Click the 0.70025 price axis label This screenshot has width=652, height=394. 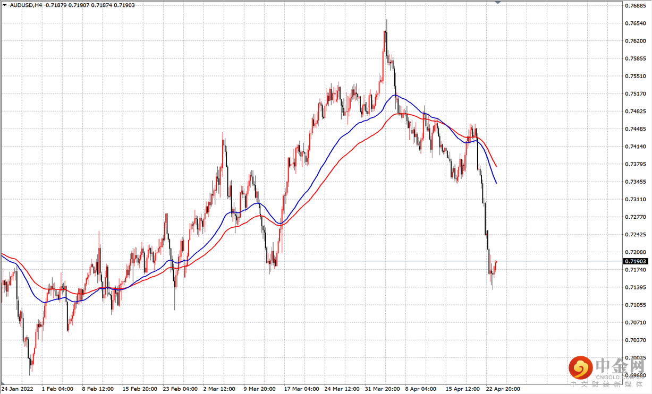pyautogui.click(x=636, y=358)
